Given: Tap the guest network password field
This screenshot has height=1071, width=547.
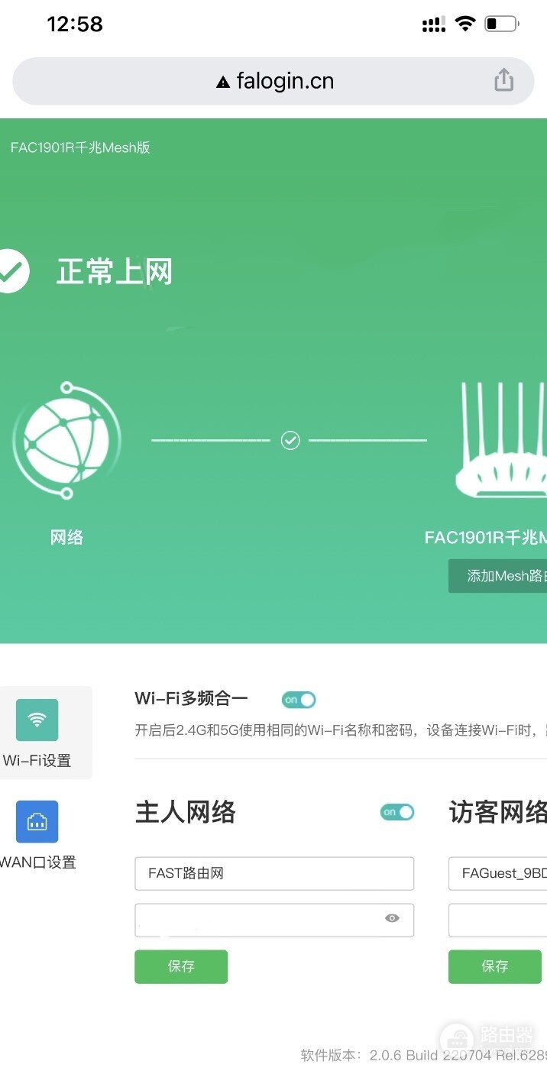Looking at the screenshot, I should point(497,920).
